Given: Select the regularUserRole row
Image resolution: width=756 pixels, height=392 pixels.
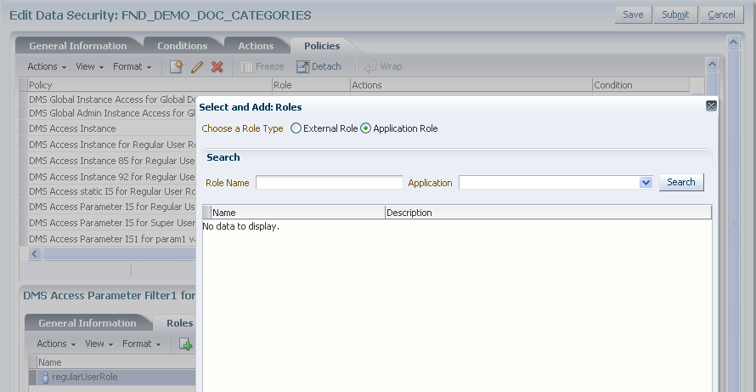Looking at the screenshot, I should point(112,377).
